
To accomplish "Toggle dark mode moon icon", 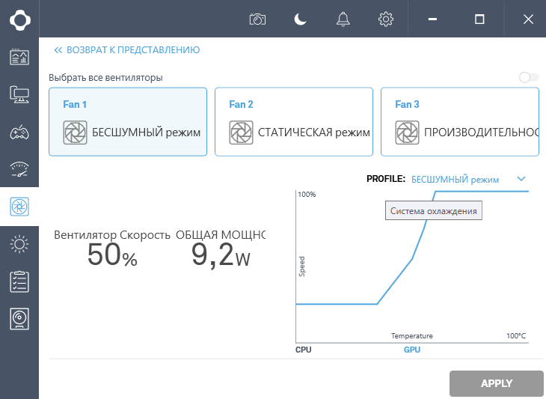I will 300,19.
